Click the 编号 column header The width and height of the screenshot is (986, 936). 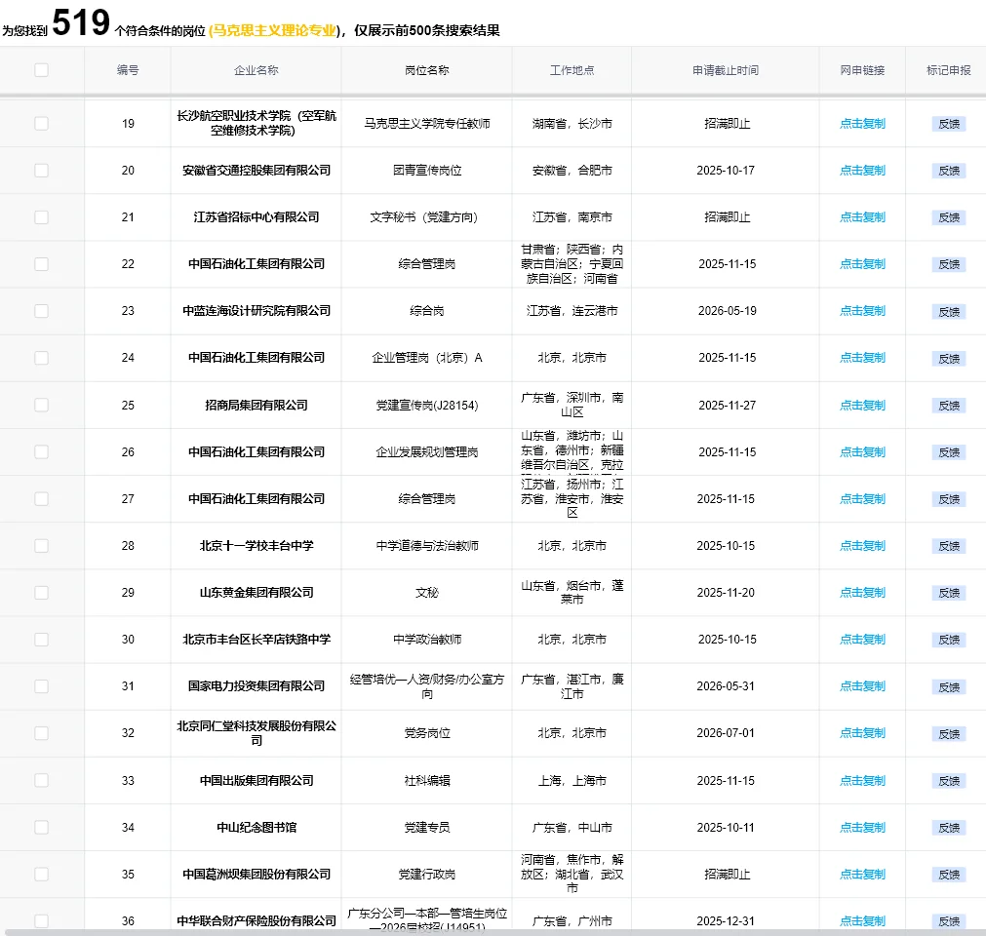click(x=128, y=70)
